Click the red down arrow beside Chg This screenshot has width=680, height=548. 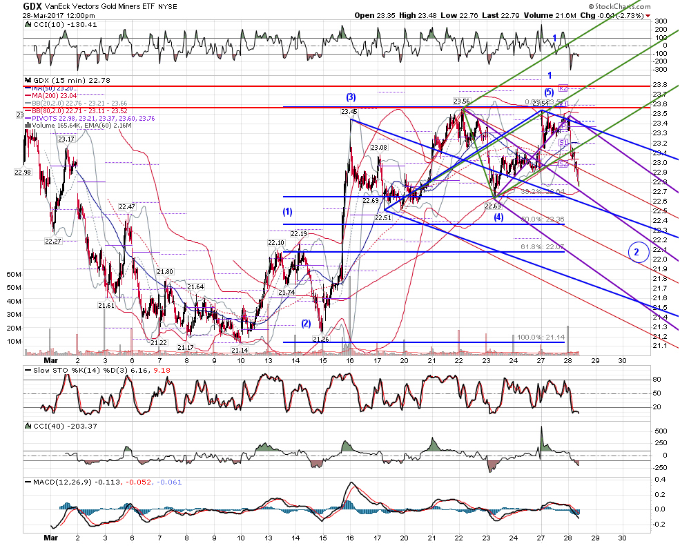coord(648,16)
